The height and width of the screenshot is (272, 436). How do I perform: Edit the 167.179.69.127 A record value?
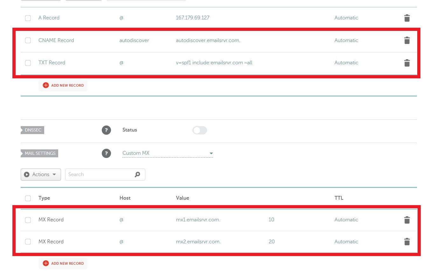point(193,18)
